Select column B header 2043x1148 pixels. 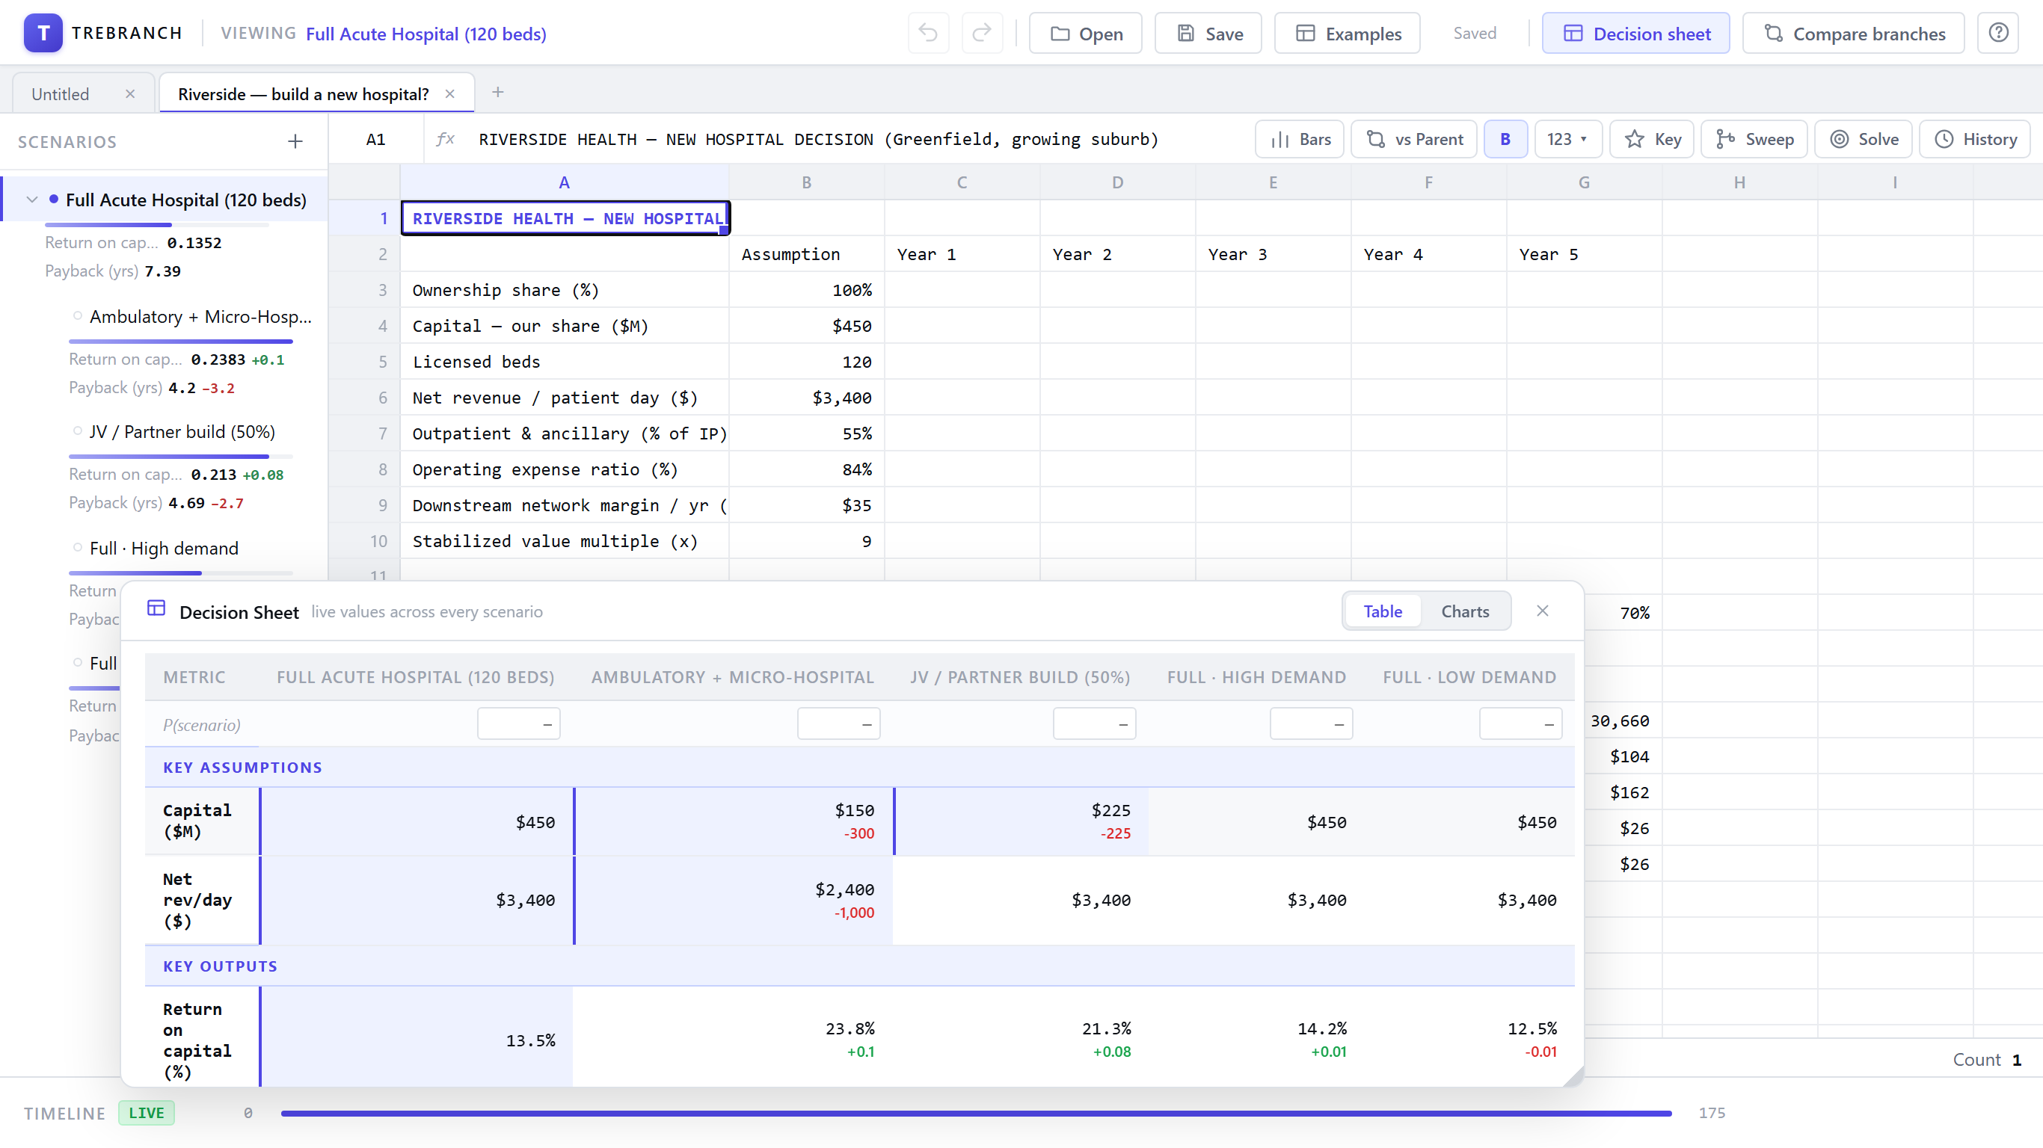tap(806, 182)
